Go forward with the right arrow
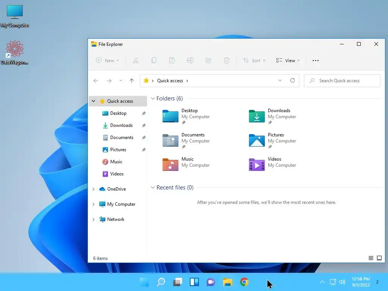 pyautogui.click(x=109, y=81)
